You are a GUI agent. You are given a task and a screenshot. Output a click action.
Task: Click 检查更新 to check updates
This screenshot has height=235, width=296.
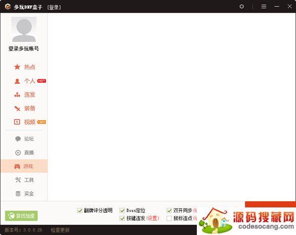(60, 230)
